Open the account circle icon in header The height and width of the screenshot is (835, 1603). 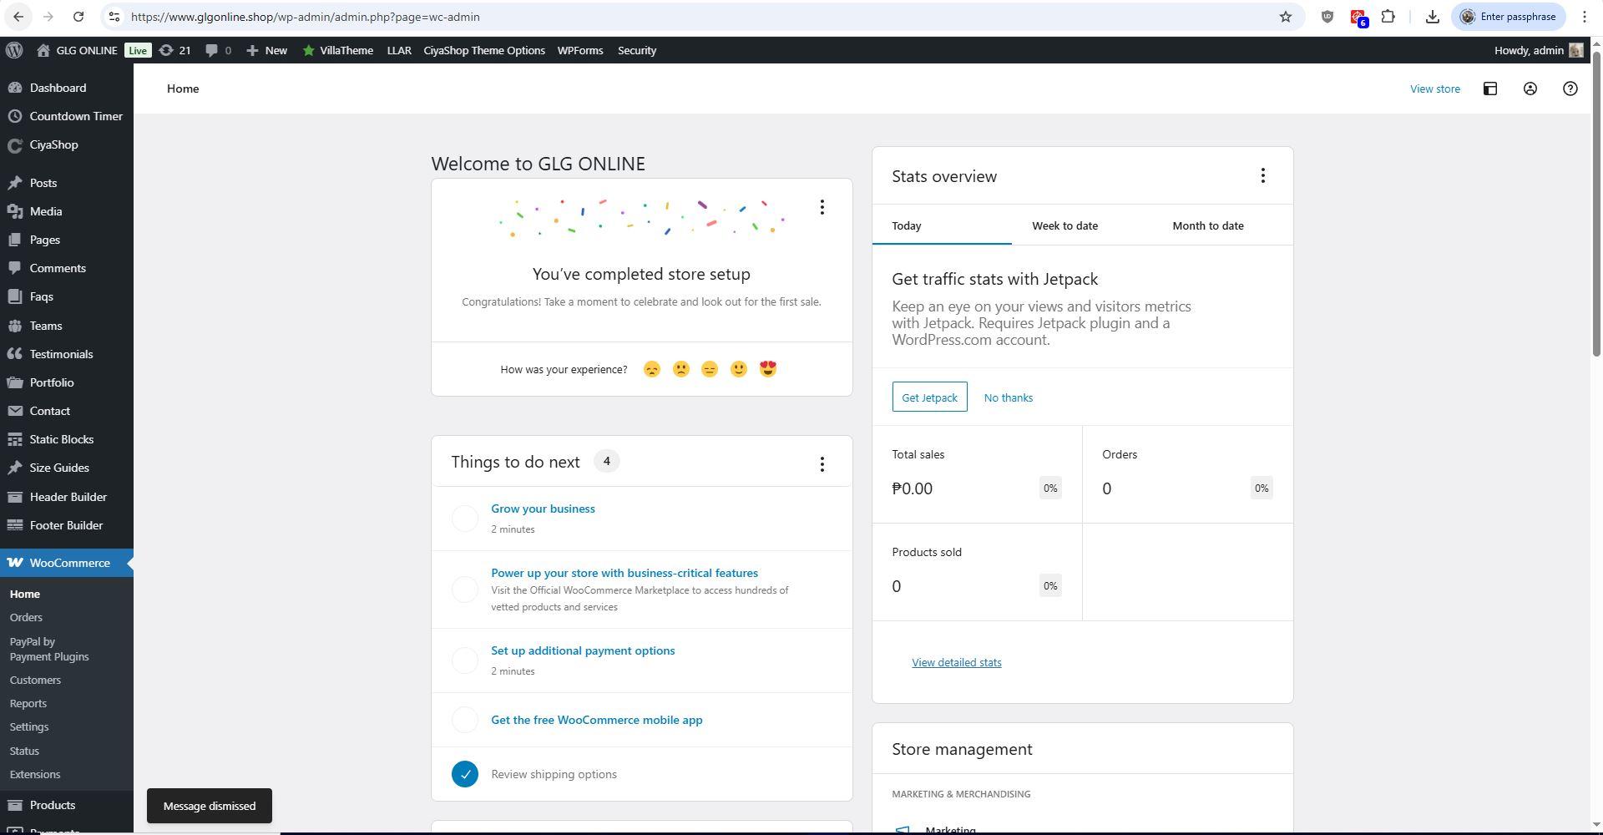point(1530,89)
